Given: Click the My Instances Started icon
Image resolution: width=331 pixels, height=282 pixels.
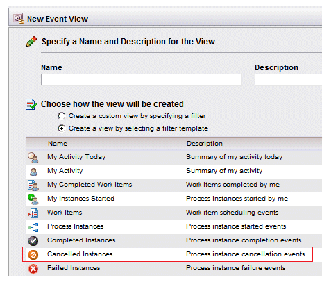Looking at the screenshot, I should (x=33, y=199).
